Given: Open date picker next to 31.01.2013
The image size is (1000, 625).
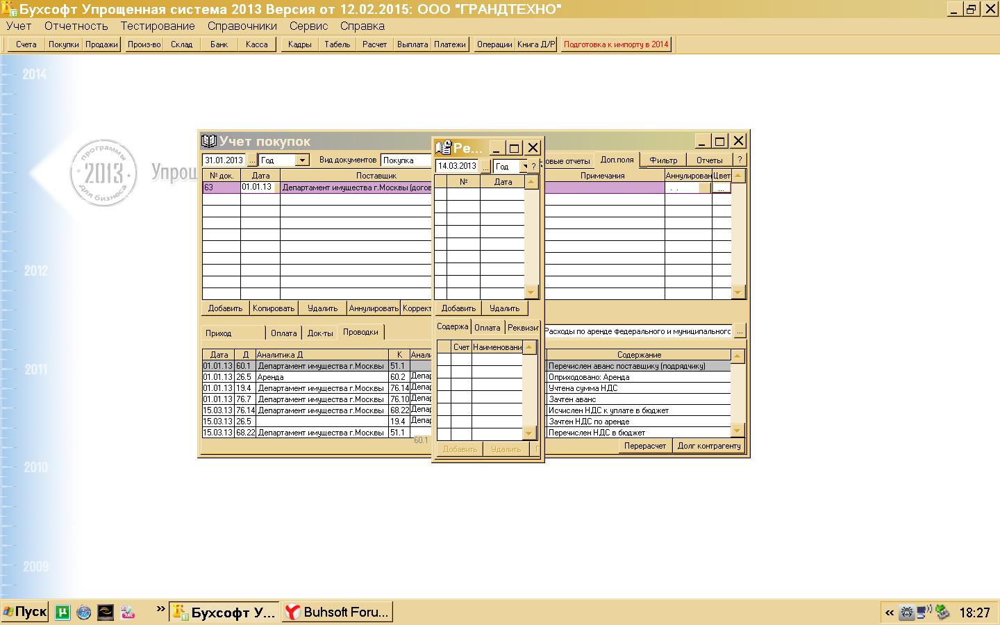Looking at the screenshot, I should (x=251, y=160).
